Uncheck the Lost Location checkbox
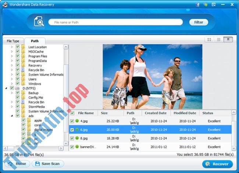Image resolution: width=239 pixels, height=173 pixels. (18, 47)
